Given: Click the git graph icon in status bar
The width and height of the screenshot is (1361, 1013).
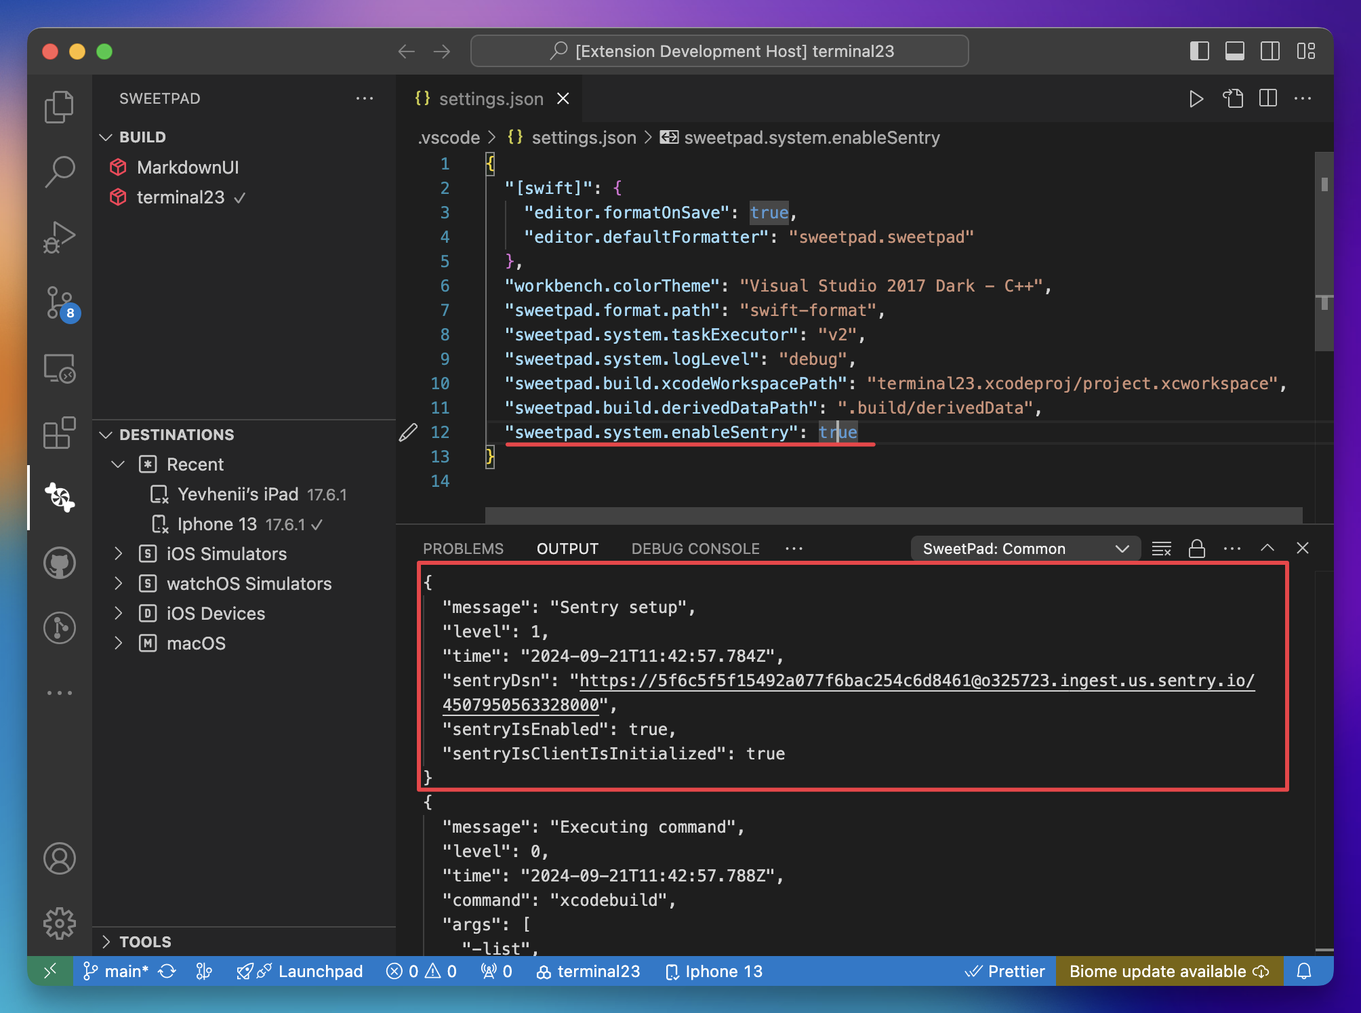Looking at the screenshot, I should (204, 971).
